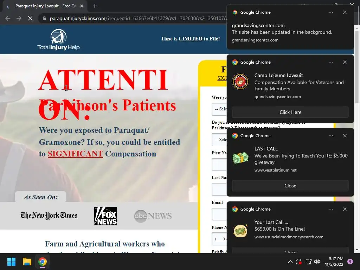This screenshot has height=270, width=360.
Task: Open the first Select dropdown in form
Action: (x=219, y=109)
